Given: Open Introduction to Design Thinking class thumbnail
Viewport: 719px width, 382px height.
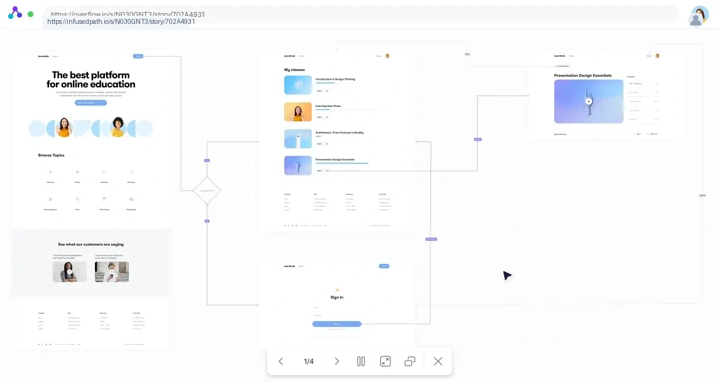Looking at the screenshot, I should point(298,85).
